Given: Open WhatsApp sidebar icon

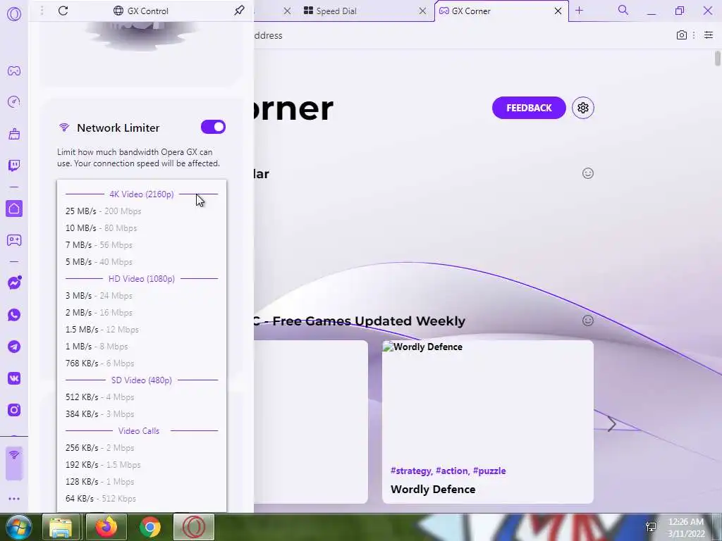Looking at the screenshot, I should point(14,315).
